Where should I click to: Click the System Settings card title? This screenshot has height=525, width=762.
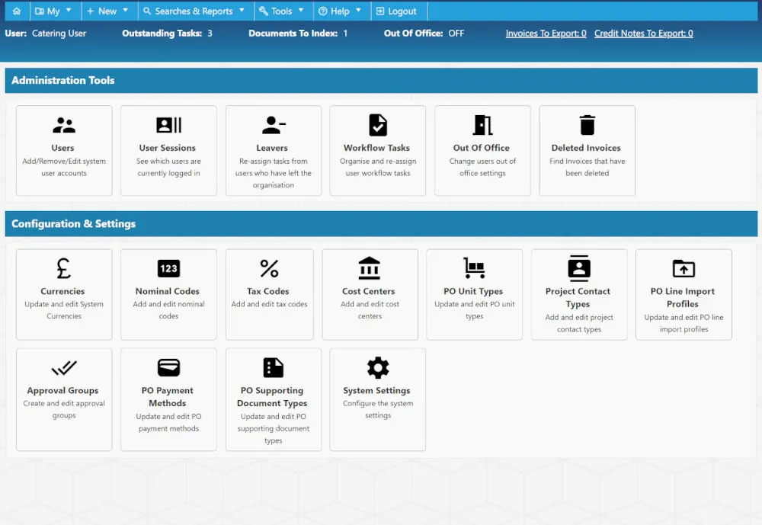tap(376, 390)
